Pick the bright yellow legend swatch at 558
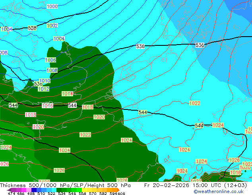 coord(84,190)
